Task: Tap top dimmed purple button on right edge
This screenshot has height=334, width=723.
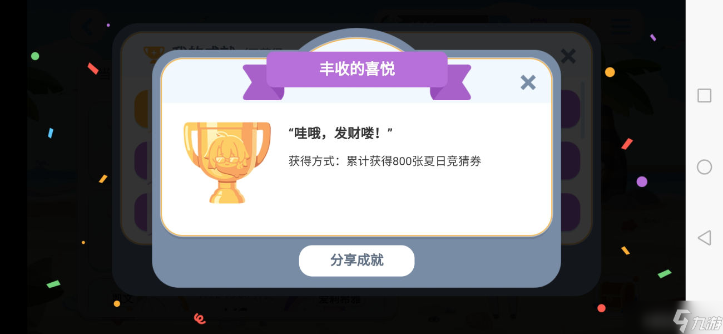Action: click(570, 108)
